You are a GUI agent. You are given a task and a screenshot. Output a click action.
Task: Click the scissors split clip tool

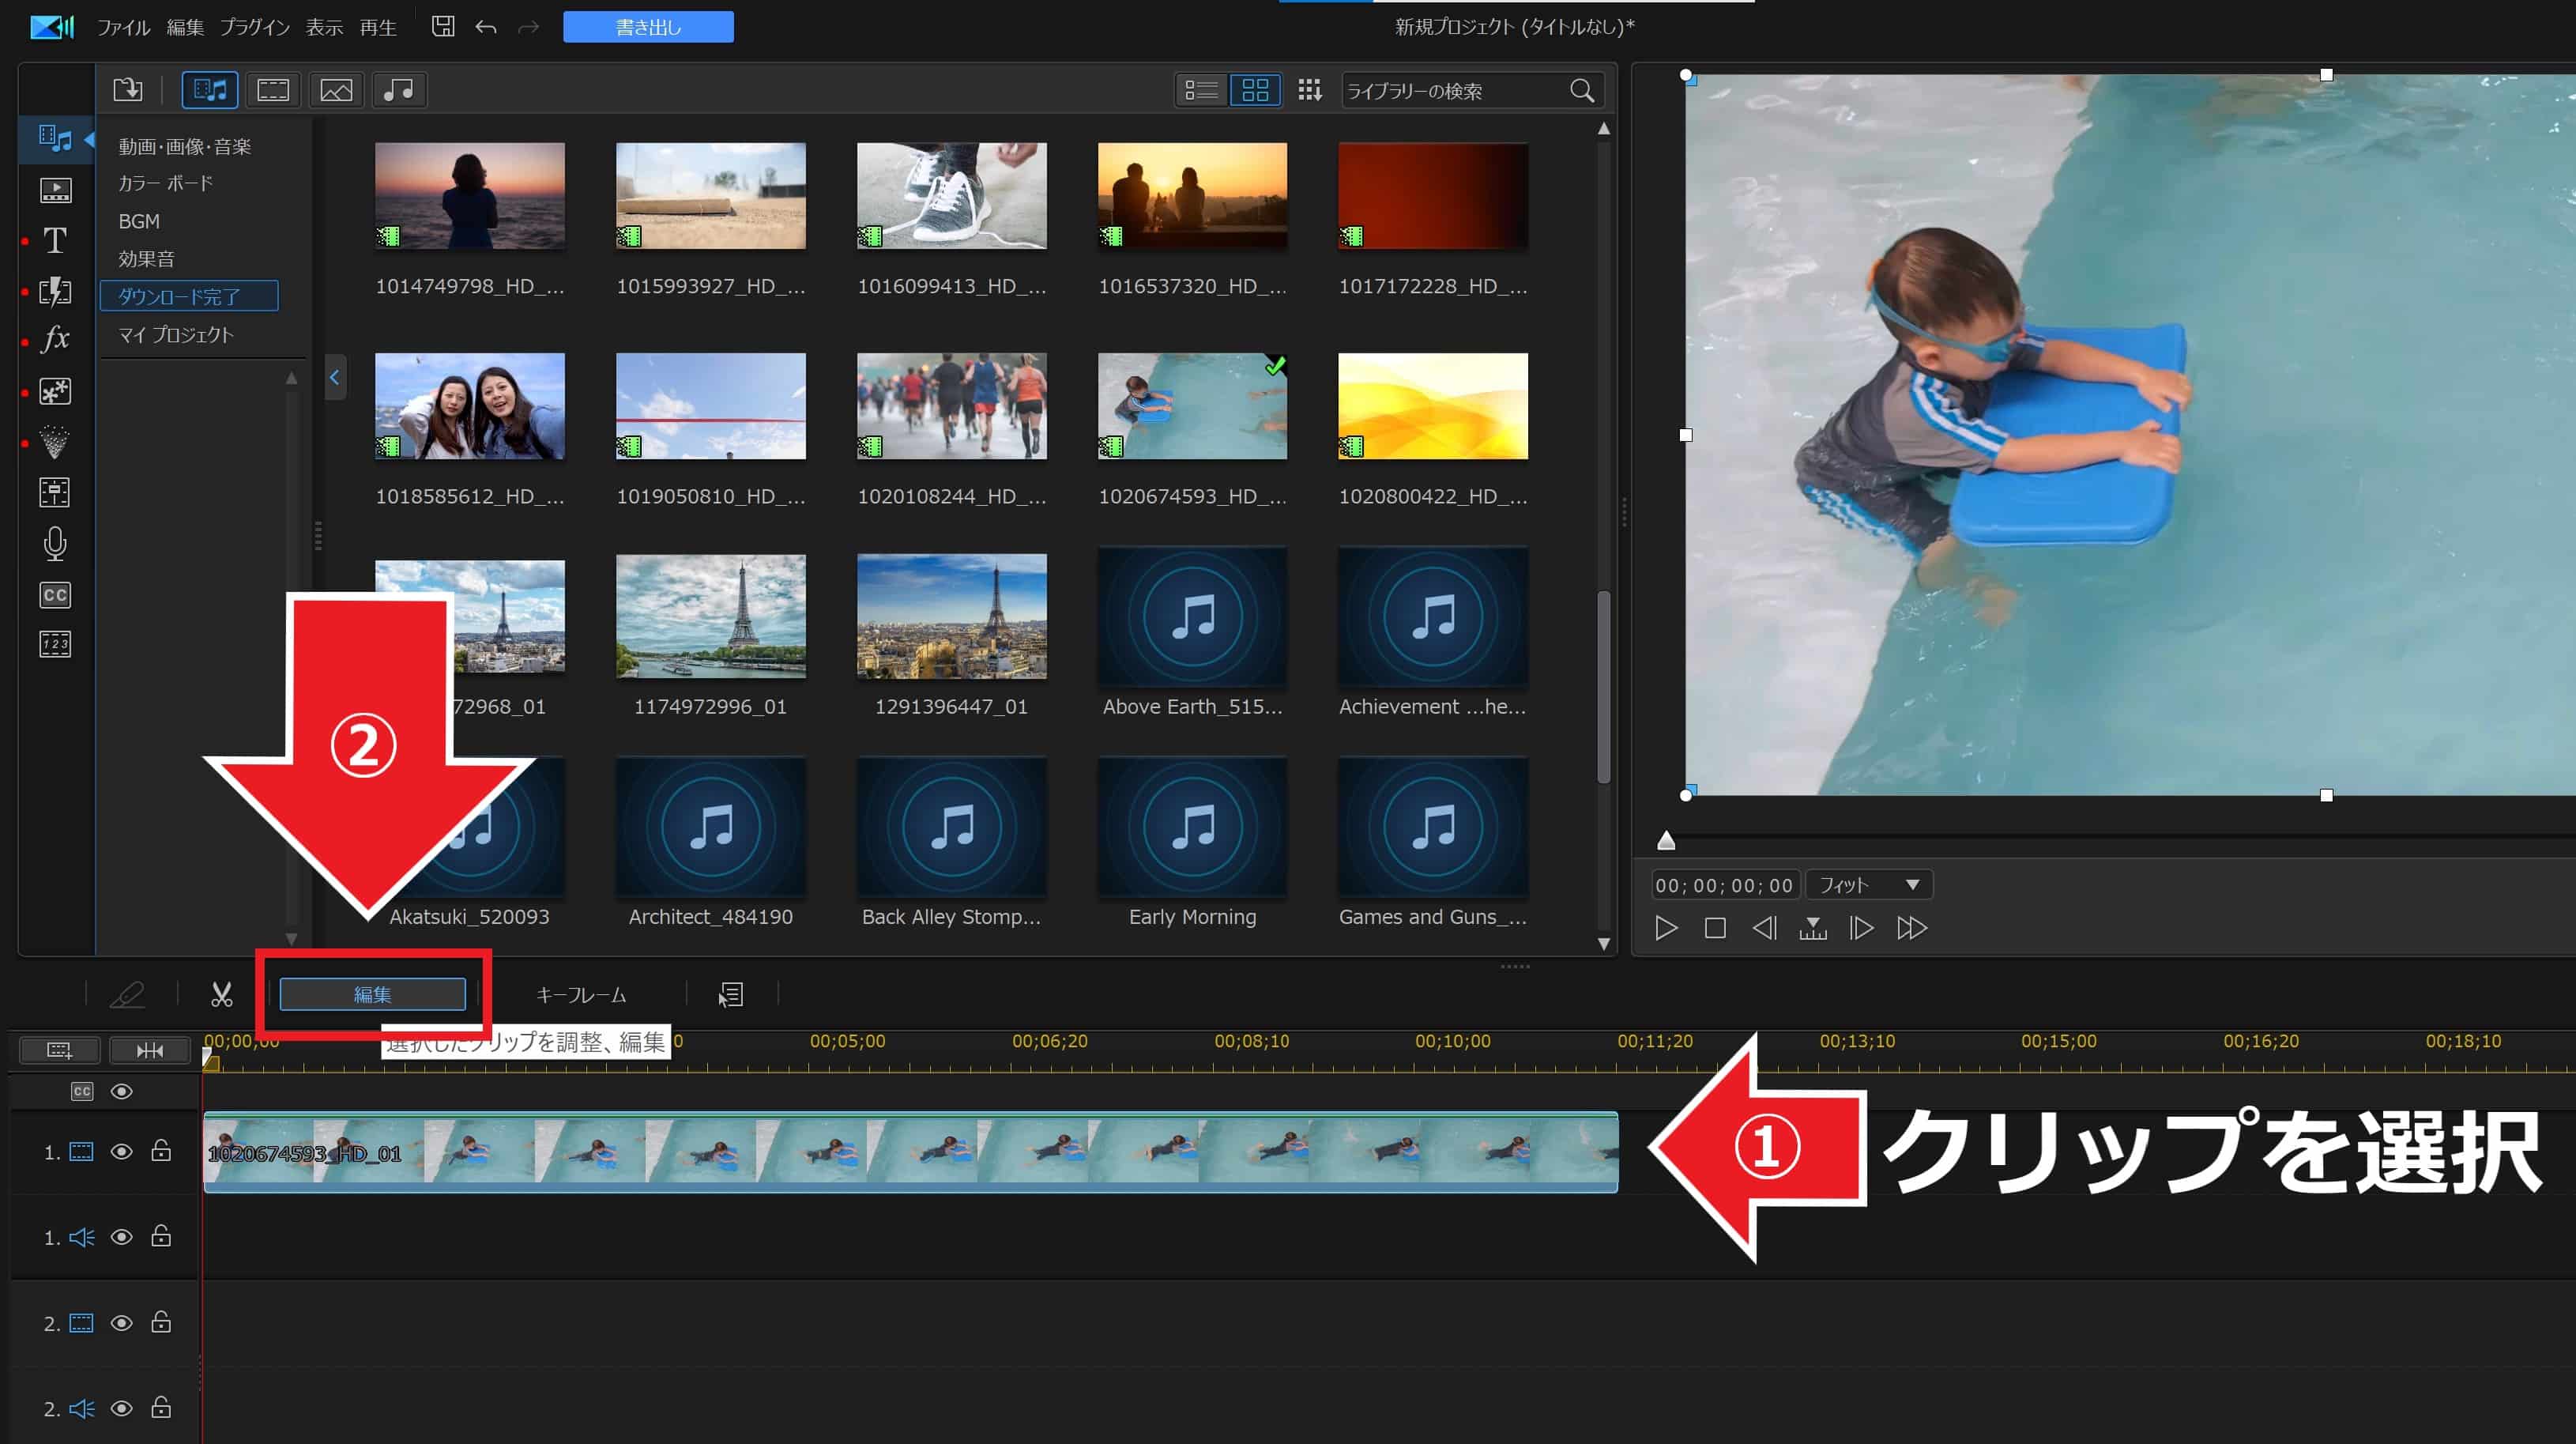coord(221,994)
